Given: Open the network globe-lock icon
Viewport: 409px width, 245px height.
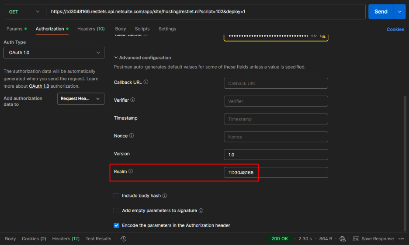Looking at the screenshot, I should (x=343, y=239).
